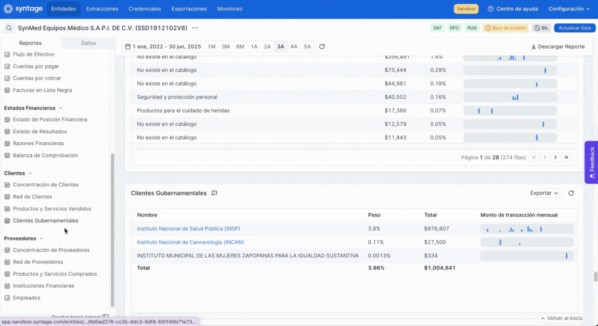Screen dimensions: 598x326
Task: Open the Exportar dropdown
Action: (544, 193)
